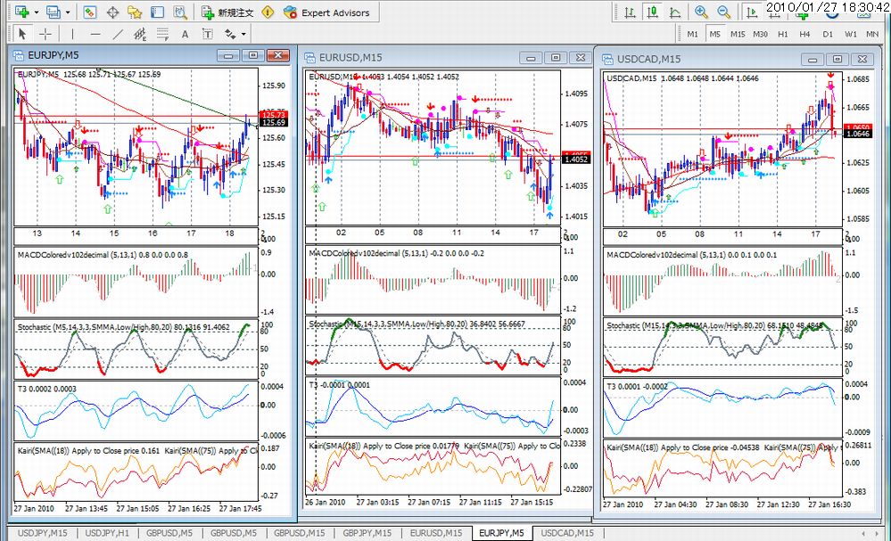Expand the Profiles dropdown arrow
This screenshot has width=891, height=541.
tap(68, 12)
